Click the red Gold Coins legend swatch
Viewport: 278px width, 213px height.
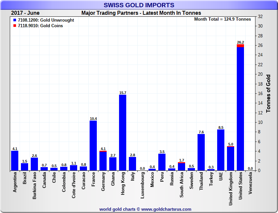[15, 26]
